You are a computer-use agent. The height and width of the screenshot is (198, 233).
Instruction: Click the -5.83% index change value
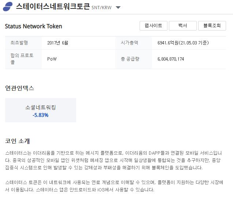coord(40,115)
